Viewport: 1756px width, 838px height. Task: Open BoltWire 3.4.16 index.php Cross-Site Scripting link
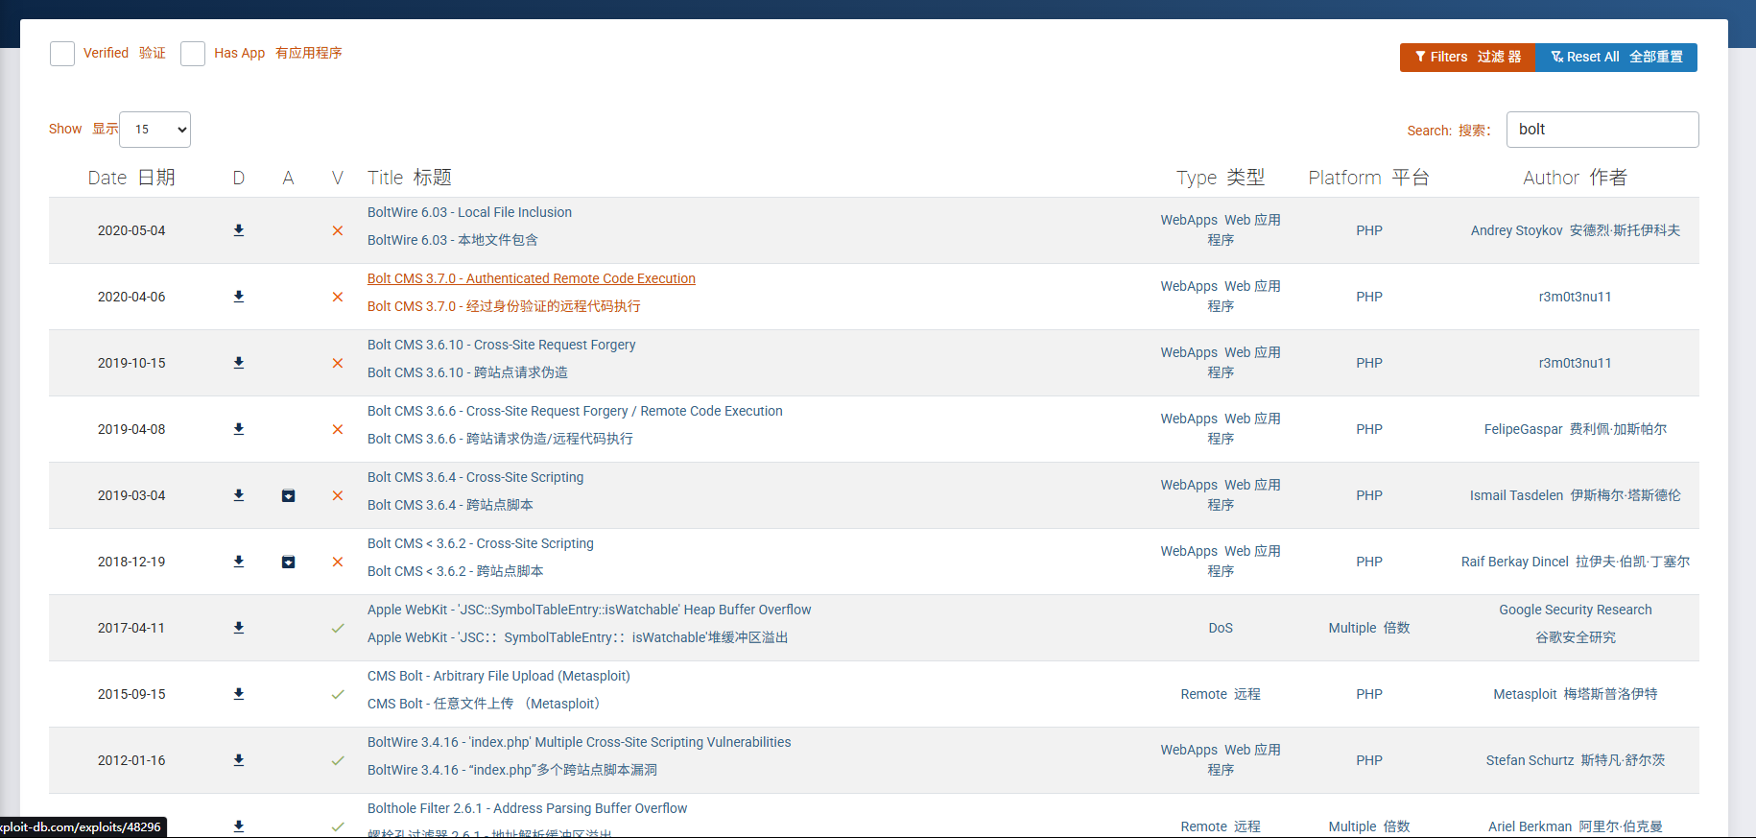[580, 742]
